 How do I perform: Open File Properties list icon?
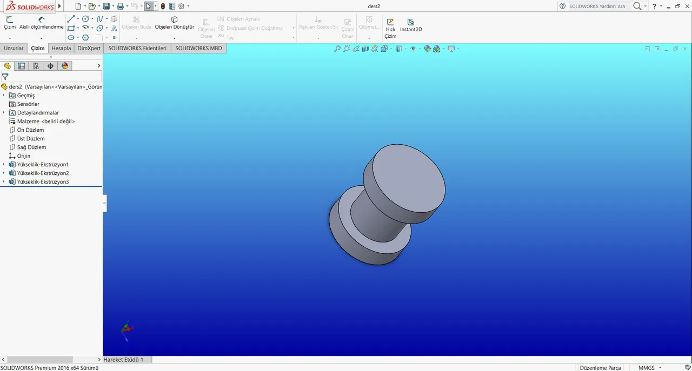[x=172, y=6]
